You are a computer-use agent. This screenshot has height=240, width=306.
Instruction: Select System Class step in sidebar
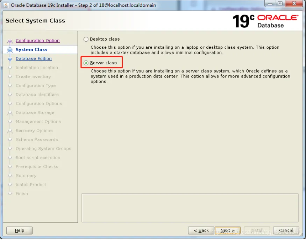coord(40,50)
